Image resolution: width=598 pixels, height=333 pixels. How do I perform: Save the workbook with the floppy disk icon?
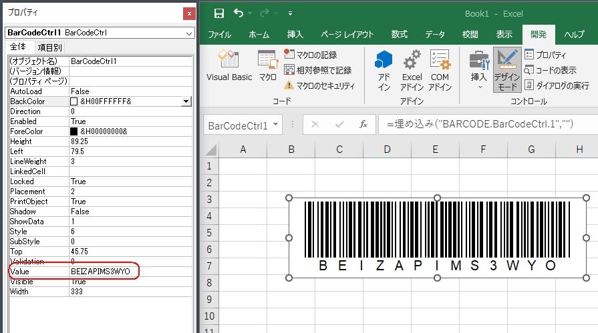tap(219, 14)
